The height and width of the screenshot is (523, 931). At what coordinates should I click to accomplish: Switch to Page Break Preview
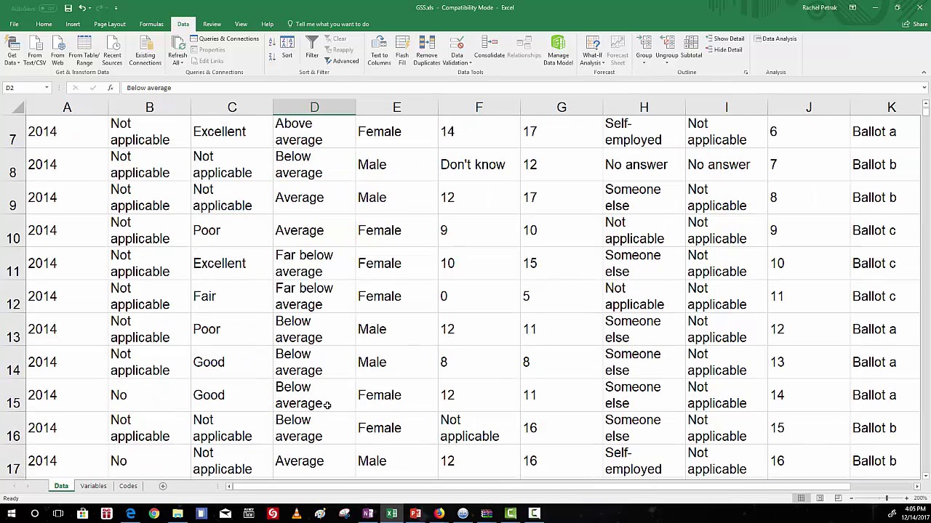[839, 498]
